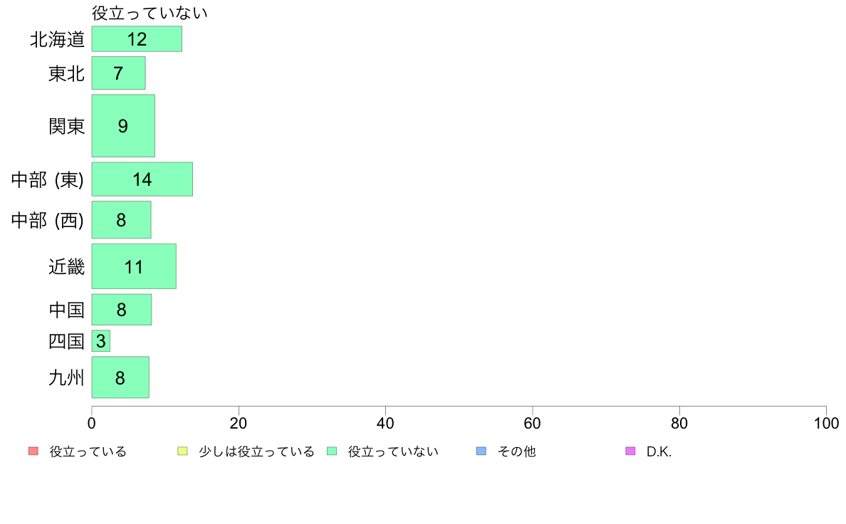Click the yellow 少しは役立っている legend swatch
Viewport: 846px width, 524px height.
(182, 451)
